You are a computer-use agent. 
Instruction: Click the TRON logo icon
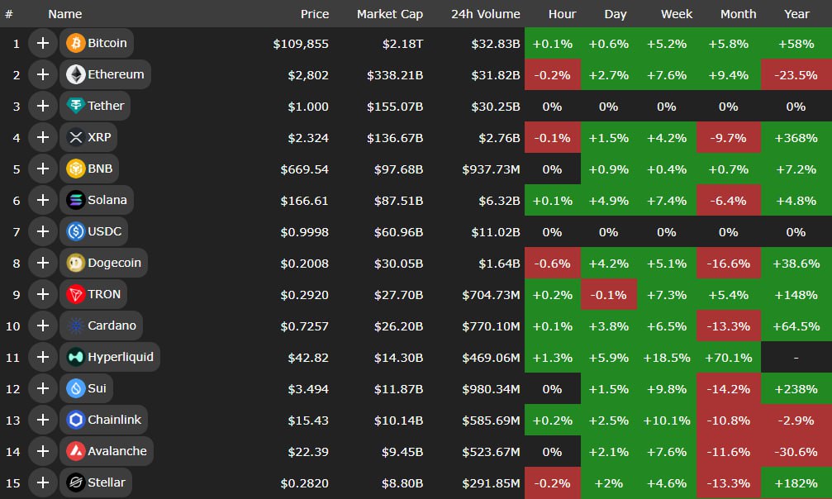point(76,295)
